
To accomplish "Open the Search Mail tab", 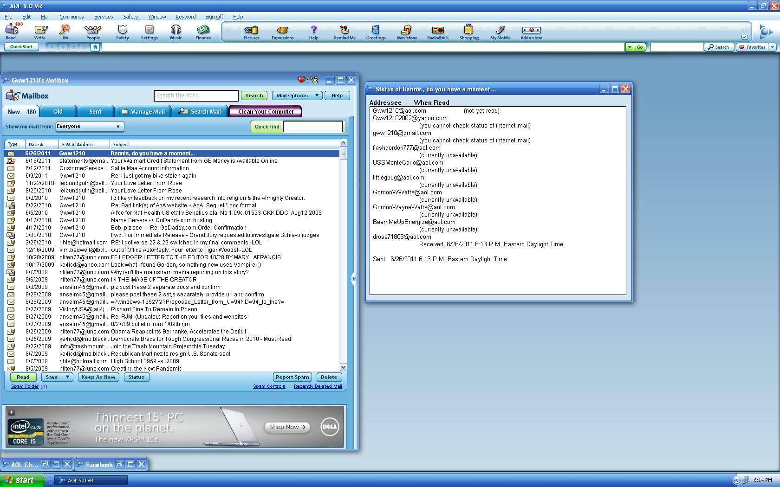I will point(200,111).
